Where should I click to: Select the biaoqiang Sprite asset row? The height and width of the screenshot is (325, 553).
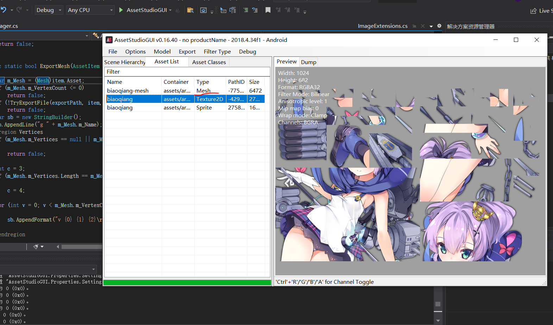(x=185, y=108)
